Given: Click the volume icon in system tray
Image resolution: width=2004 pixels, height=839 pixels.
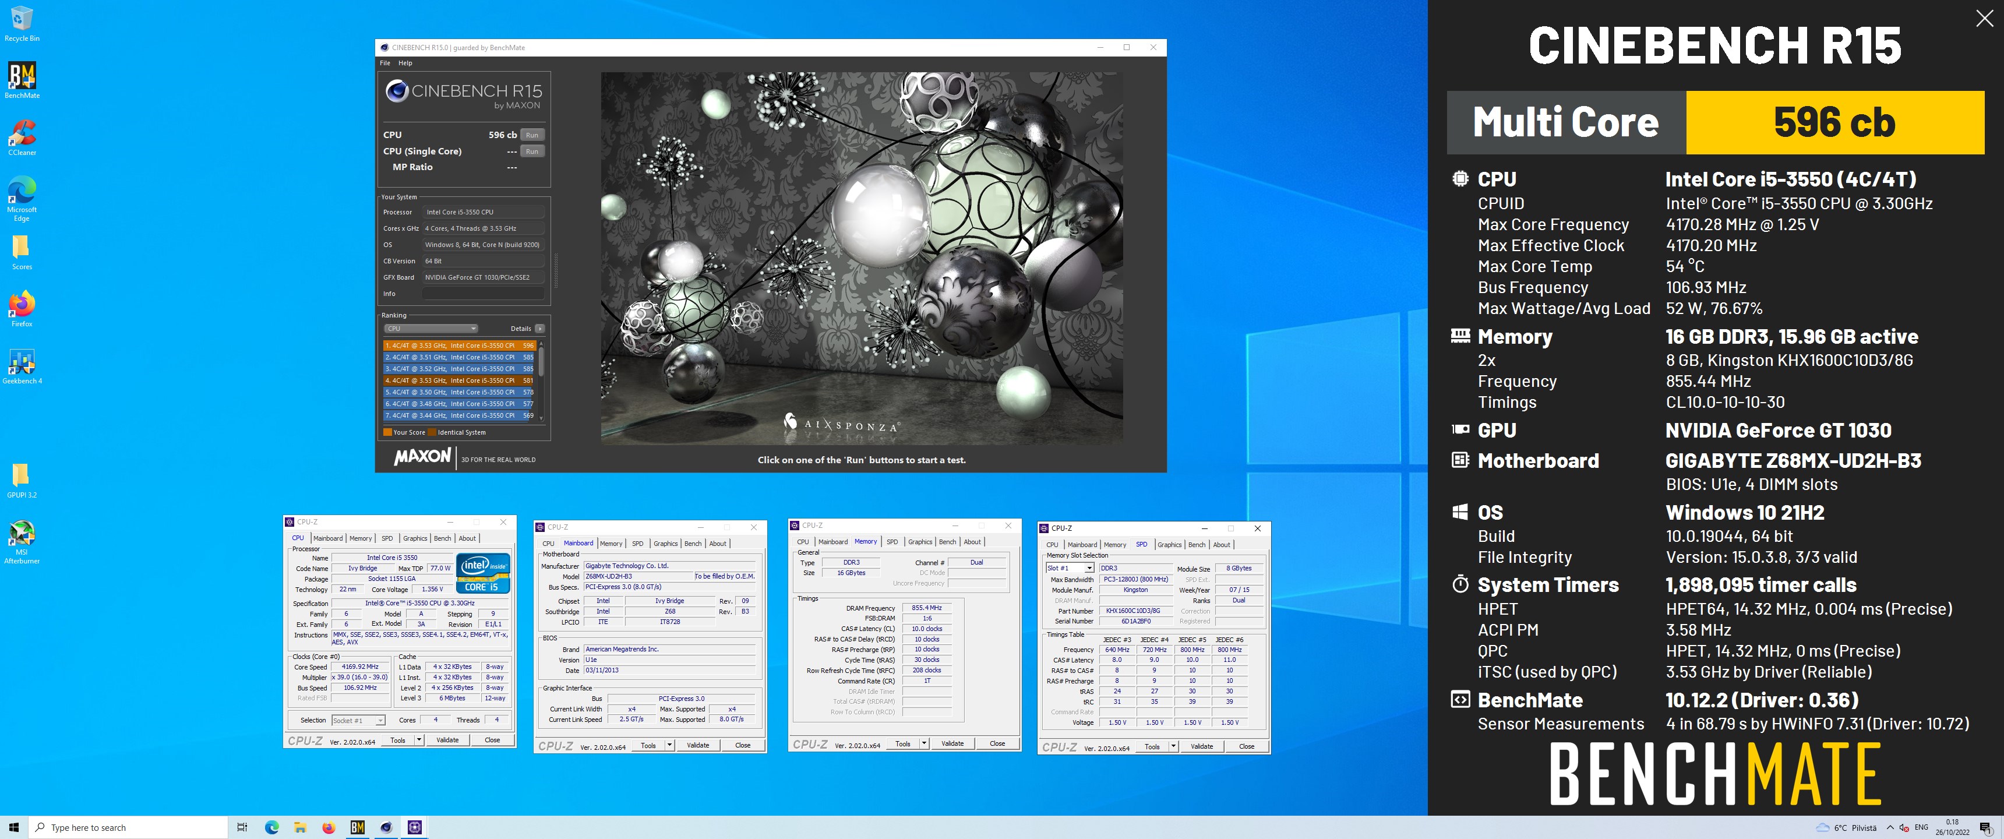Looking at the screenshot, I should coord(1904,827).
